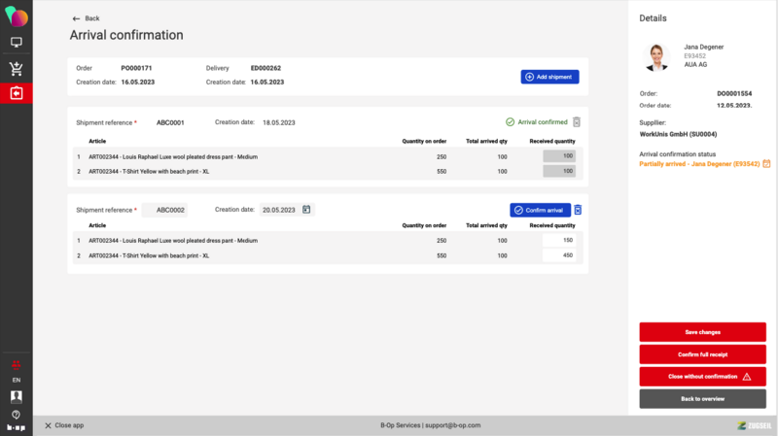Click Close app in the footer
This screenshot has height=436, width=778.
coord(64,425)
